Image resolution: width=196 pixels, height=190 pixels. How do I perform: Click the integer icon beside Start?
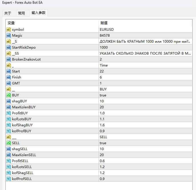(8, 71)
